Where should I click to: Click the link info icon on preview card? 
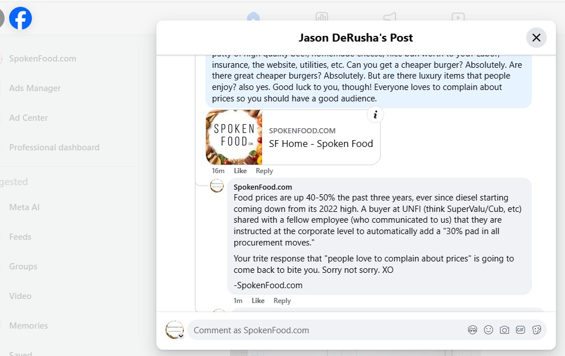pyautogui.click(x=376, y=115)
